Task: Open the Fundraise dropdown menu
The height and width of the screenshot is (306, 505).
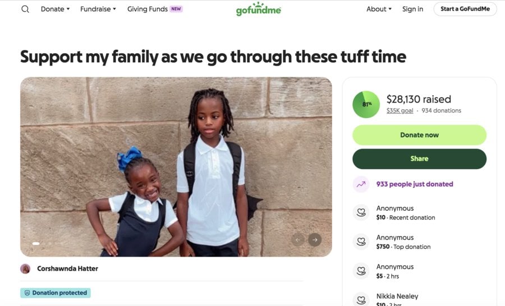Action: tap(98, 9)
